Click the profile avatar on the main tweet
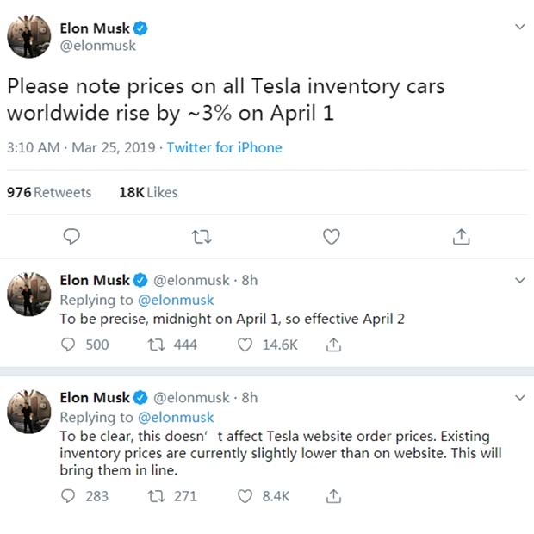Screen dimensions: 534x534 click(29, 37)
